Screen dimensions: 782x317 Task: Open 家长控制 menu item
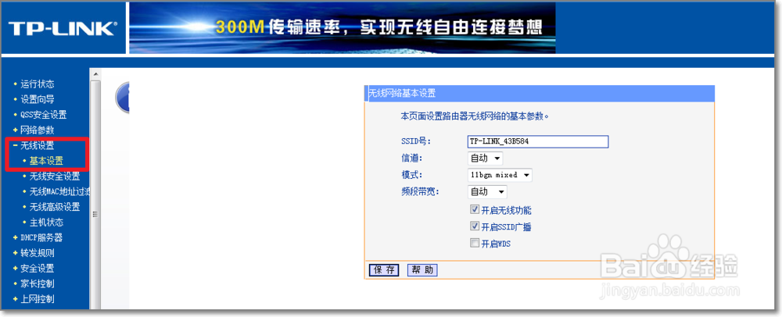[x=38, y=284]
